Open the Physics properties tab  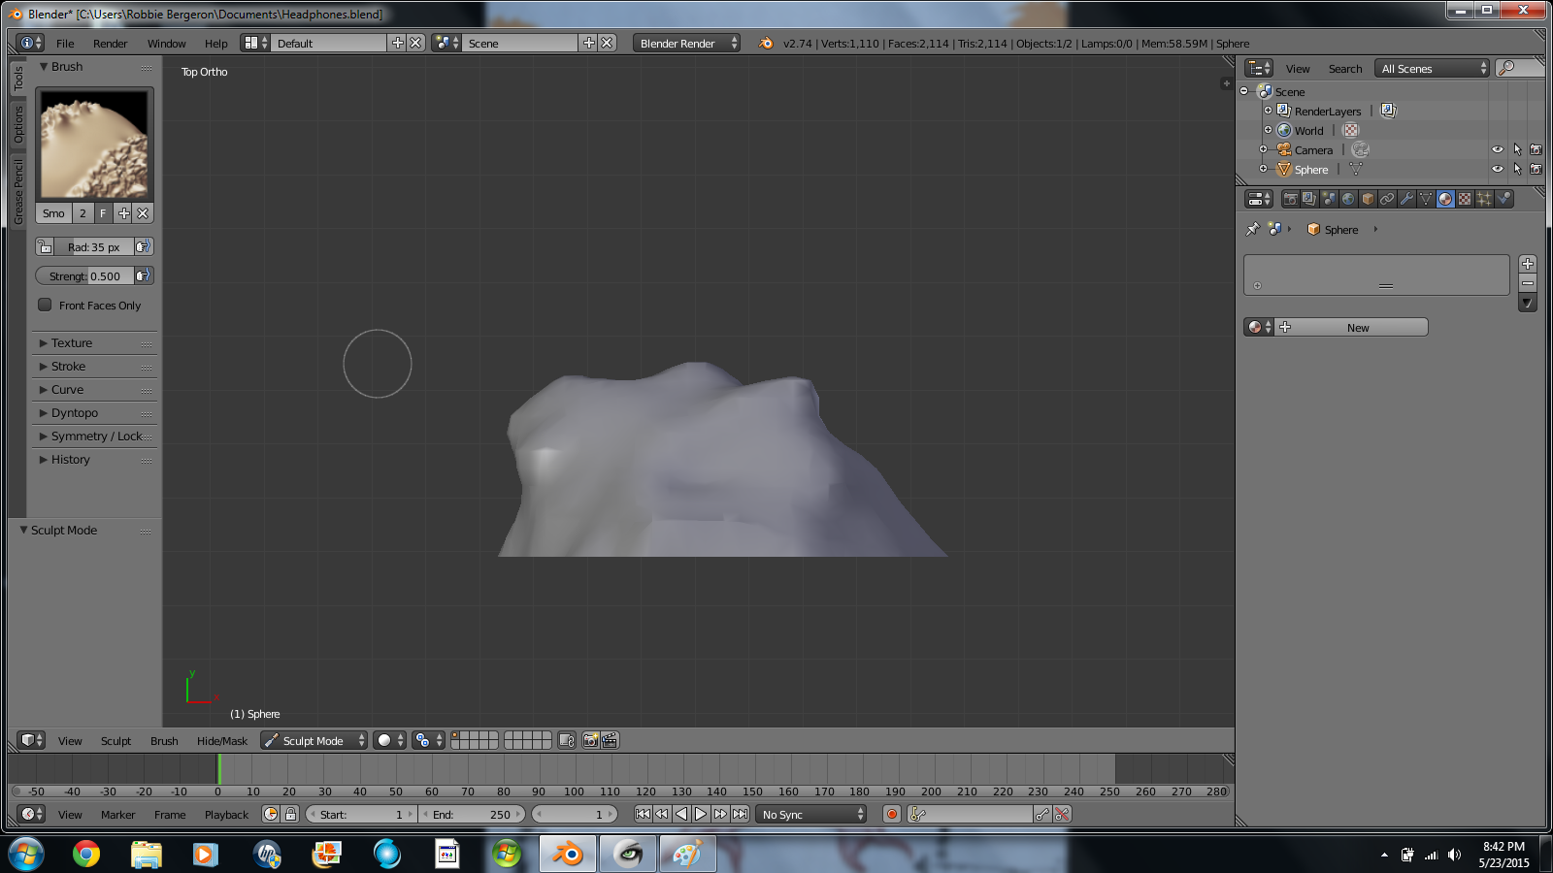(1503, 199)
